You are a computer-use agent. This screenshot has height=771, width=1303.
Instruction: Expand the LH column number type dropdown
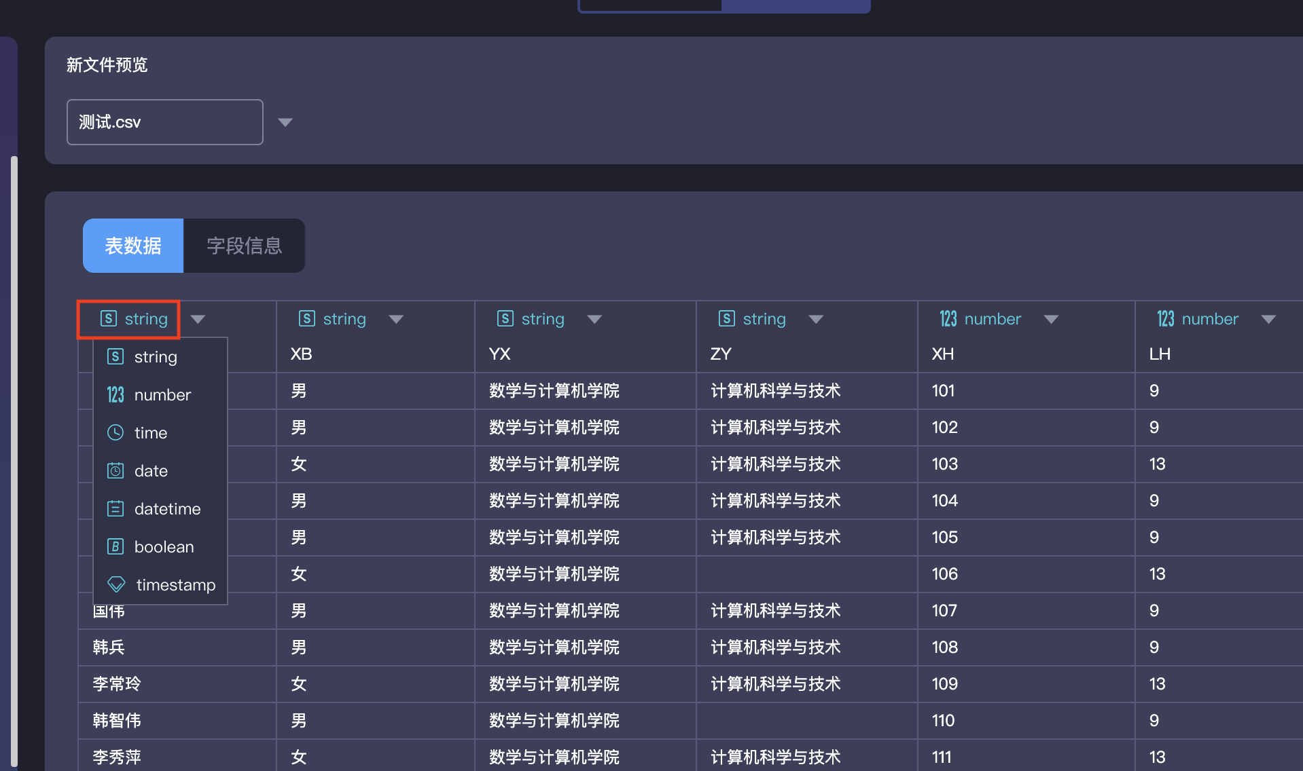click(1268, 319)
